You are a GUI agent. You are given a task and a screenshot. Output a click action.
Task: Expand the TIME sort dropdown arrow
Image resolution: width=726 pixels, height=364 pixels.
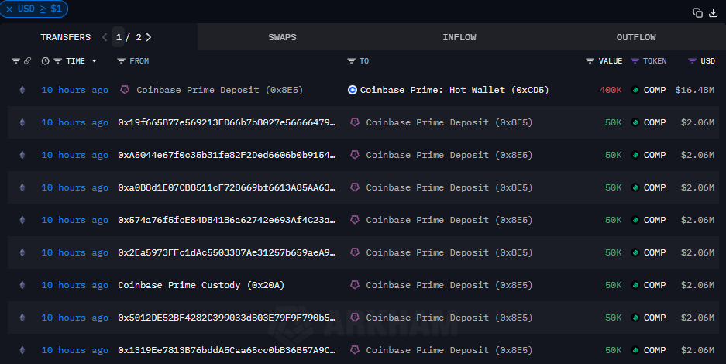click(95, 60)
